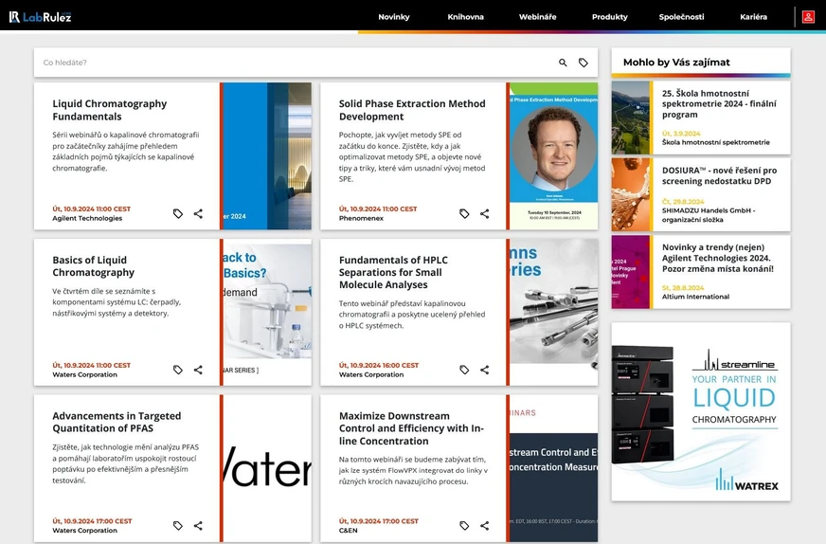The width and height of the screenshot is (826, 544).
Task: Share the Advancements in Targeted Quantitation webinar
Action: pos(198,526)
